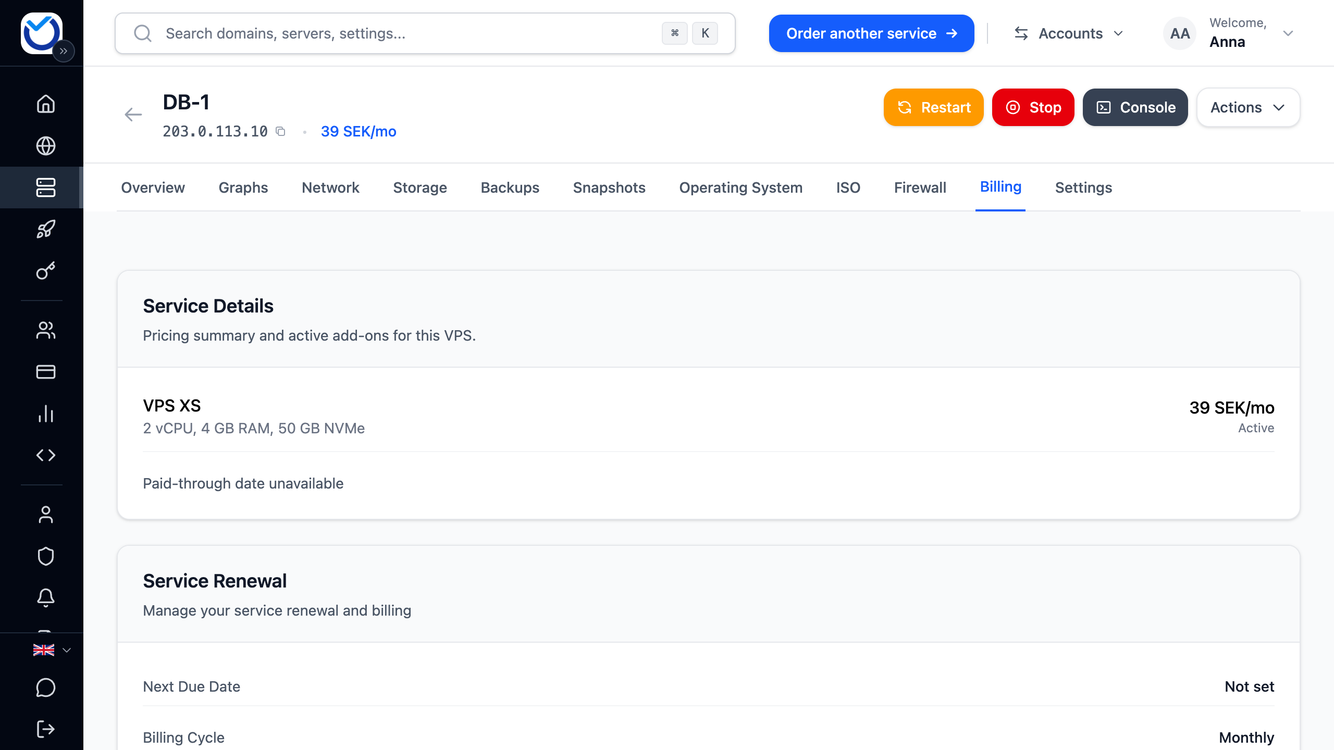Screen dimensions: 1334x750
Task: Open the users group icon in sidebar
Action: (x=46, y=330)
